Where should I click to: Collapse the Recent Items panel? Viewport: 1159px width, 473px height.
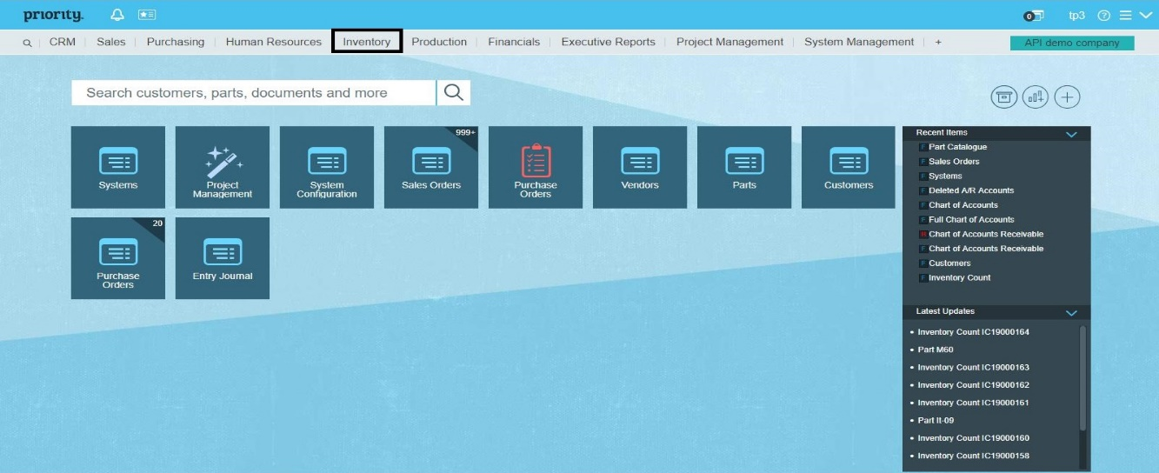1071,134
